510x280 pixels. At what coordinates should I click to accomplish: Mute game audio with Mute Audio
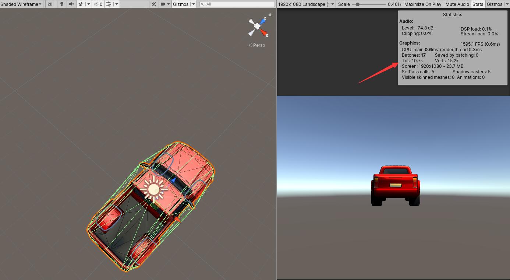(457, 4)
